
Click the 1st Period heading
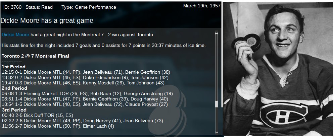point(13,67)
